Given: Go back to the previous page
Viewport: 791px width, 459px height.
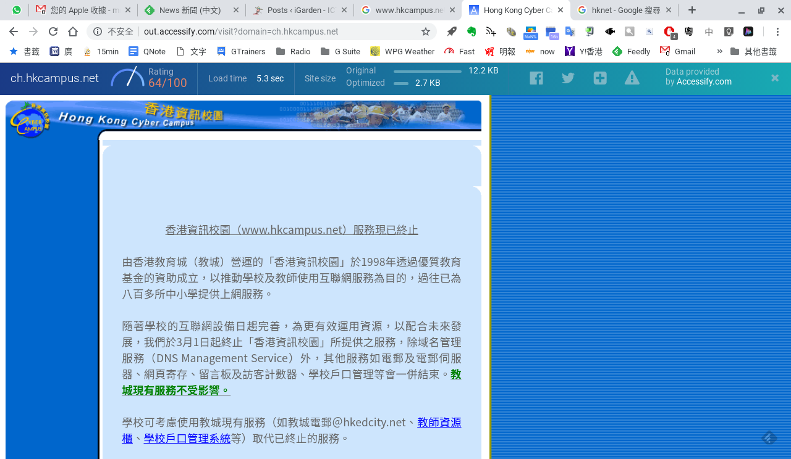Looking at the screenshot, I should point(13,31).
